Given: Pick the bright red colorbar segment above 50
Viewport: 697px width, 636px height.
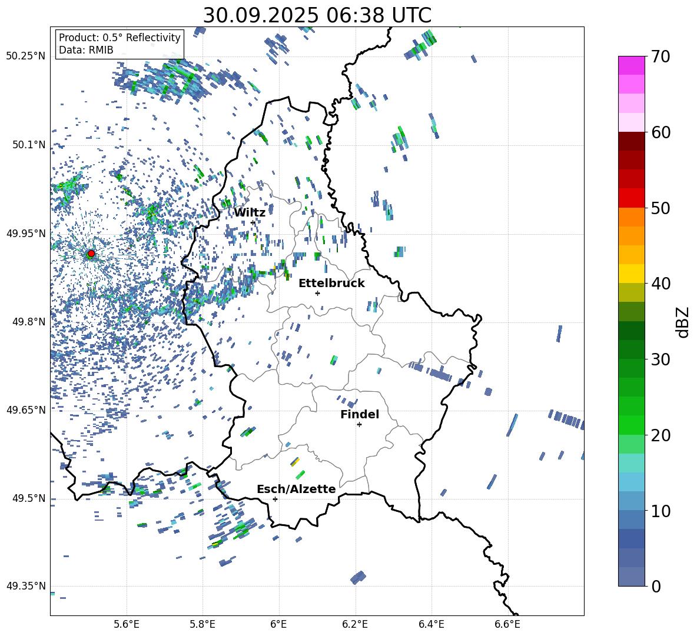Looking at the screenshot, I should point(632,198).
